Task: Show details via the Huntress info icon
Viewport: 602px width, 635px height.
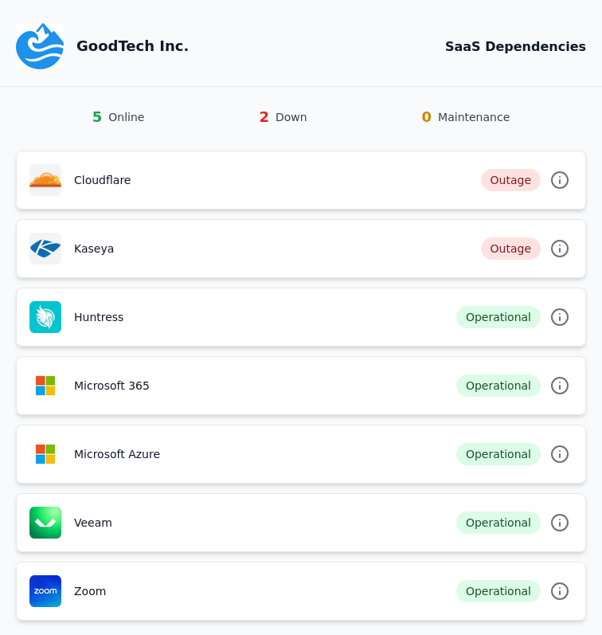Action: [x=560, y=317]
